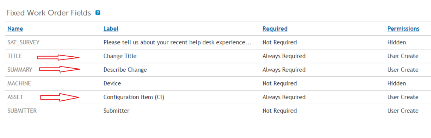Click Always Required in the TITLE row
Viewport: 431px width, 138px height.
[x=284, y=56]
